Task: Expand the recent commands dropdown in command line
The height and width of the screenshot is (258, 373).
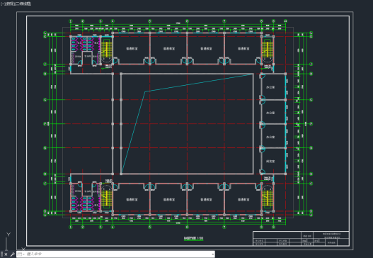Action: pyautogui.click(x=21, y=254)
